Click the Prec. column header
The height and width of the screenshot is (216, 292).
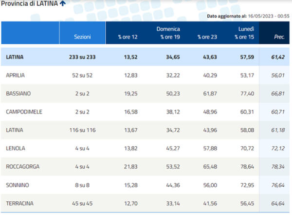pos(279,37)
